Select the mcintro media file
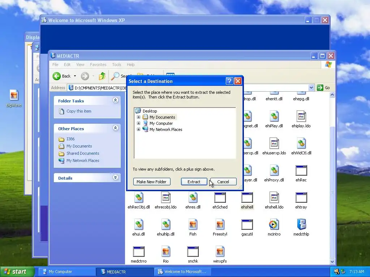 pos(274,228)
